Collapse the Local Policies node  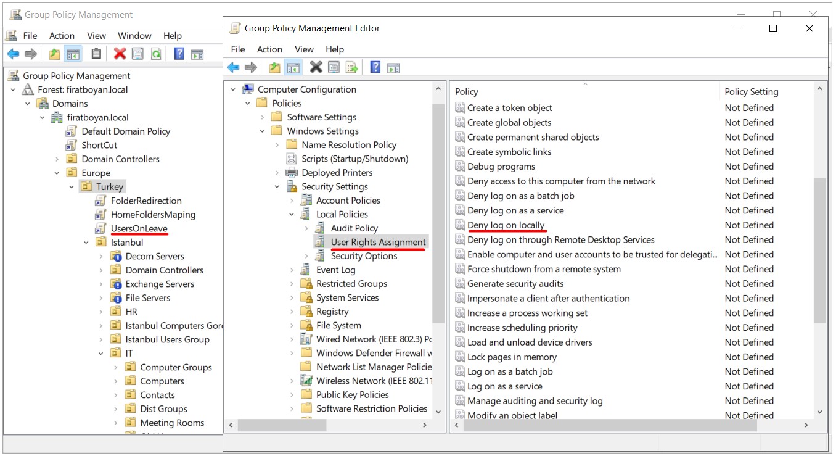[292, 215]
